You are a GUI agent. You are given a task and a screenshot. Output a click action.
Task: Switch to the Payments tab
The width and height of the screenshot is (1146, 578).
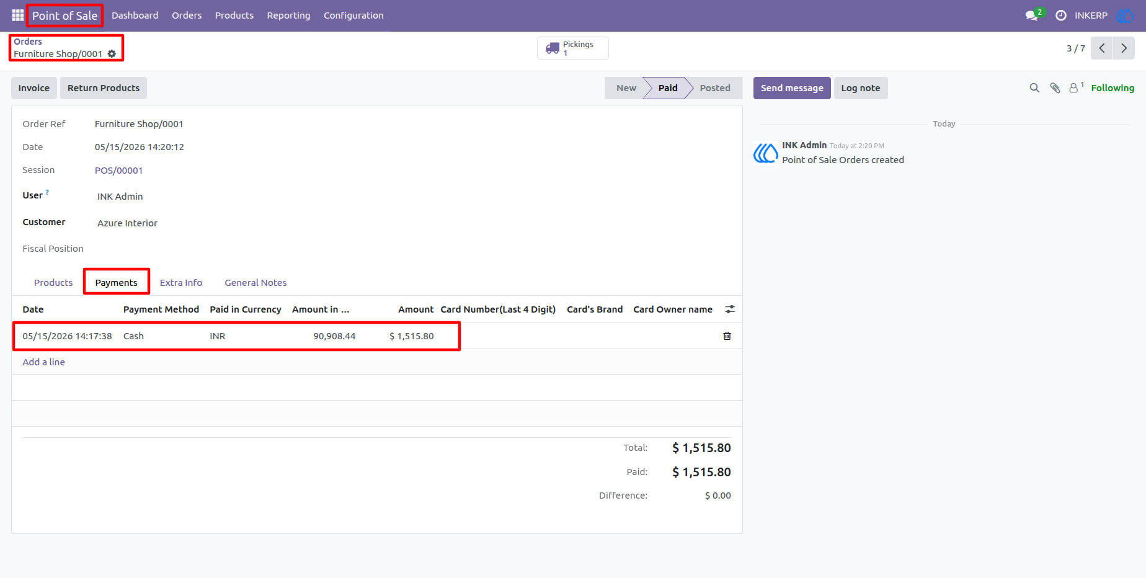tap(116, 283)
